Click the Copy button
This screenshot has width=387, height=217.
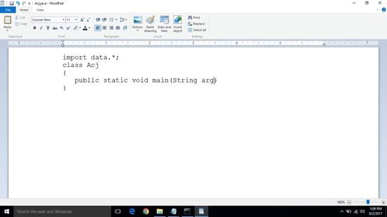pos(21,24)
